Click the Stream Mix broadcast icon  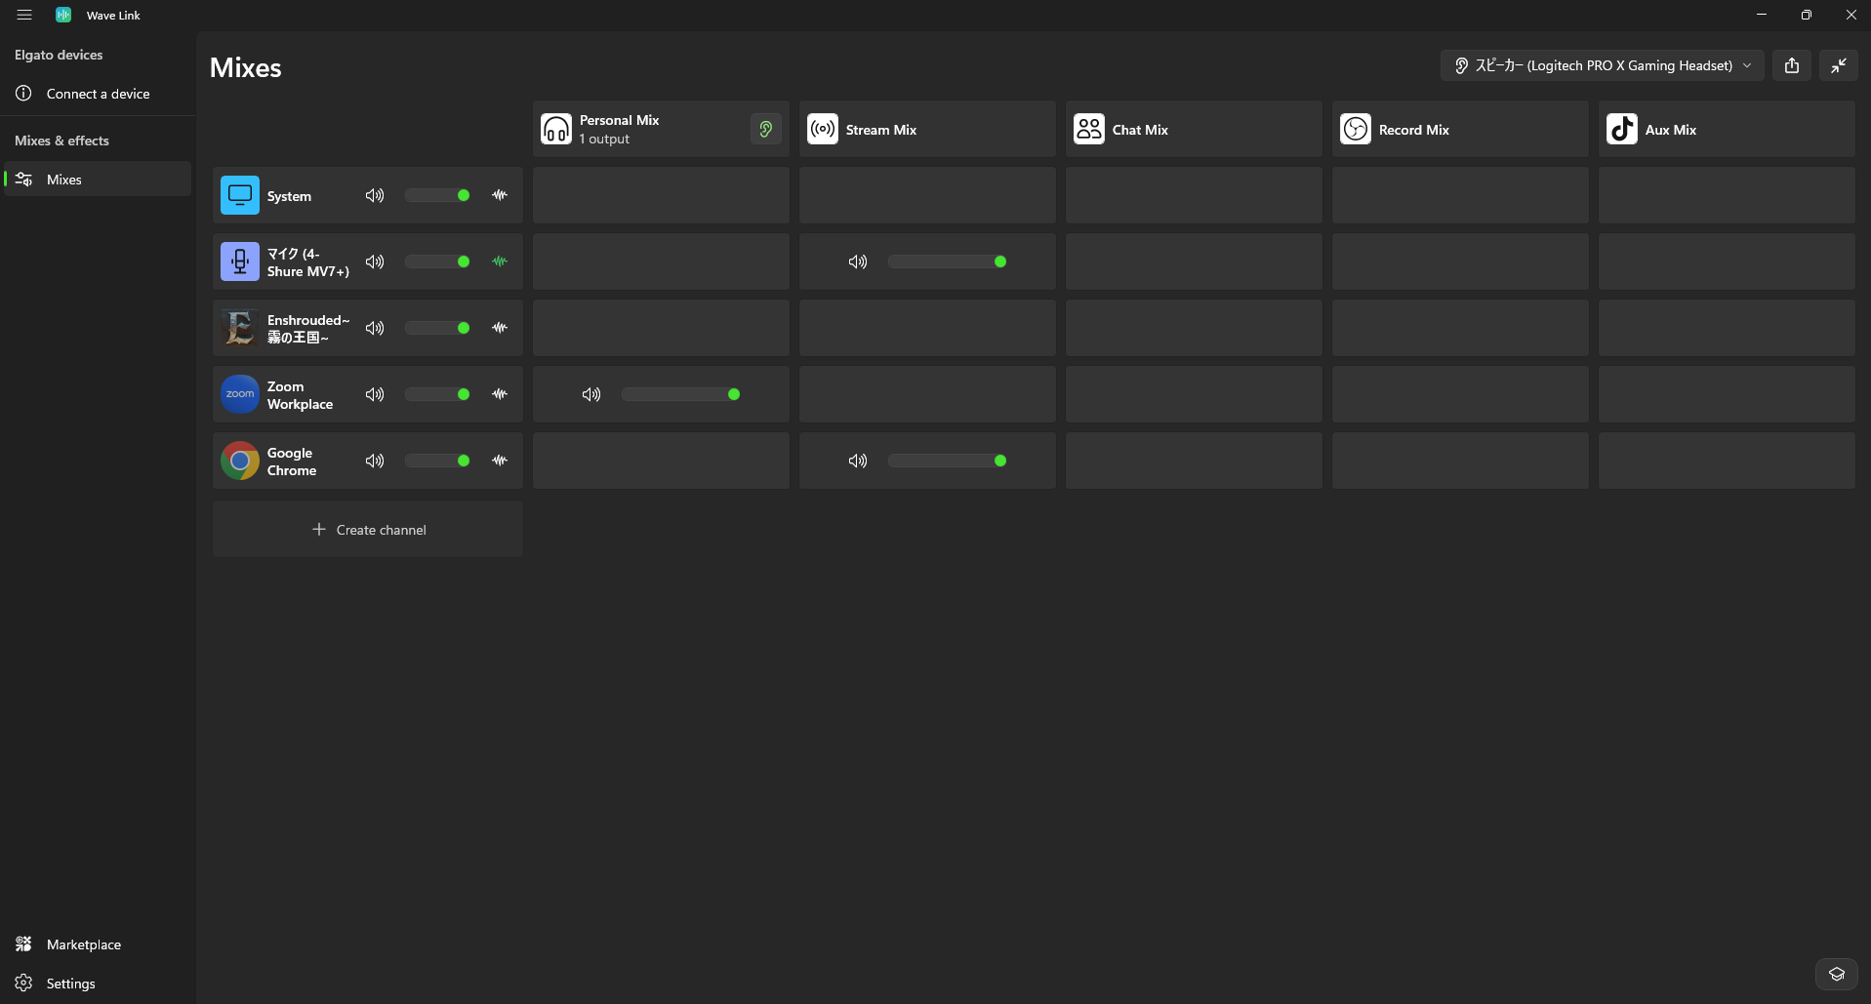pyautogui.click(x=823, y=129)
